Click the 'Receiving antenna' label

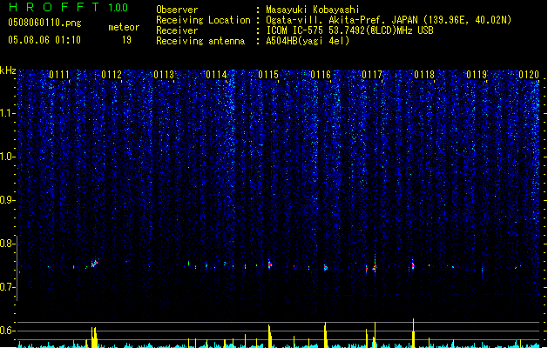tap(200, 41)
